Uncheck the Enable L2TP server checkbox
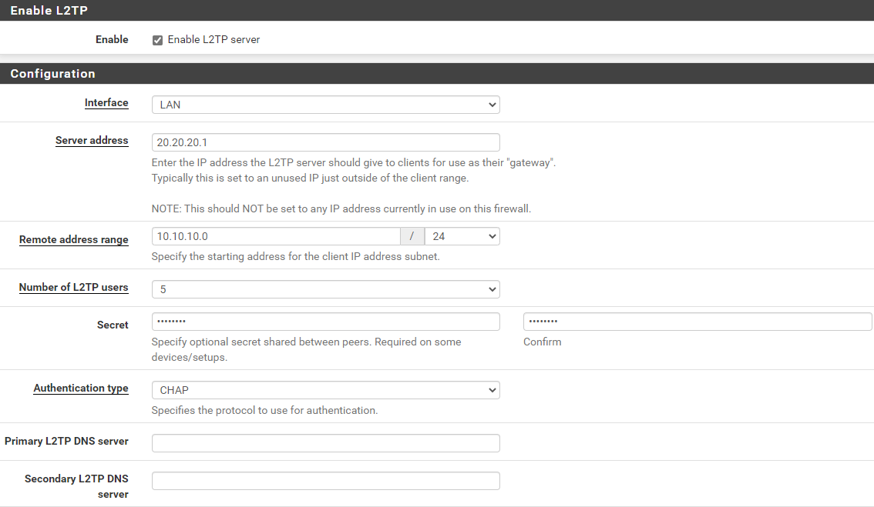The height and width of the screenshot is (507, 874). coord(157,39)
